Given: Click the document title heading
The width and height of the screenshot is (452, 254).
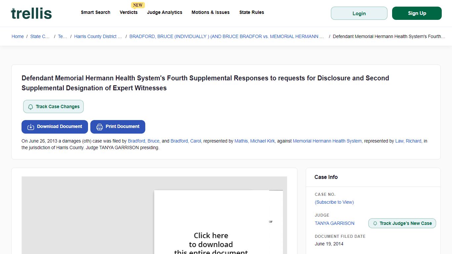Looking at the screenshot, I should pyautogui.click(x=205, y=83).
